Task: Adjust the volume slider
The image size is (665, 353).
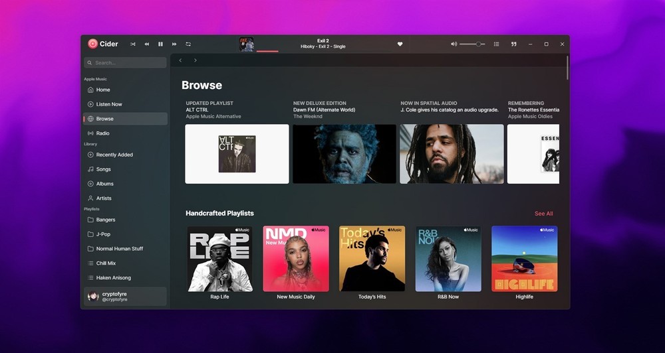Action: click(x=472, y=44)
